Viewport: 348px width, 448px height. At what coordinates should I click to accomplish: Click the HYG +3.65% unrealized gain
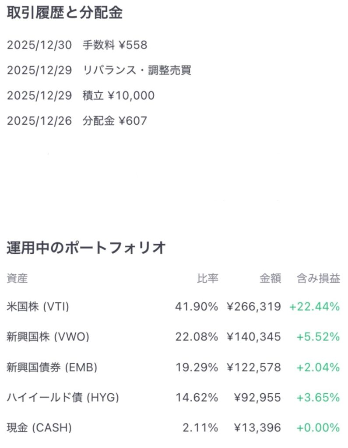point(318,398)
